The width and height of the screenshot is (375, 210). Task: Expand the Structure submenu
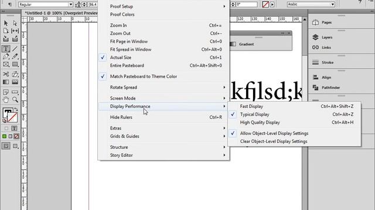click(163, 147)
